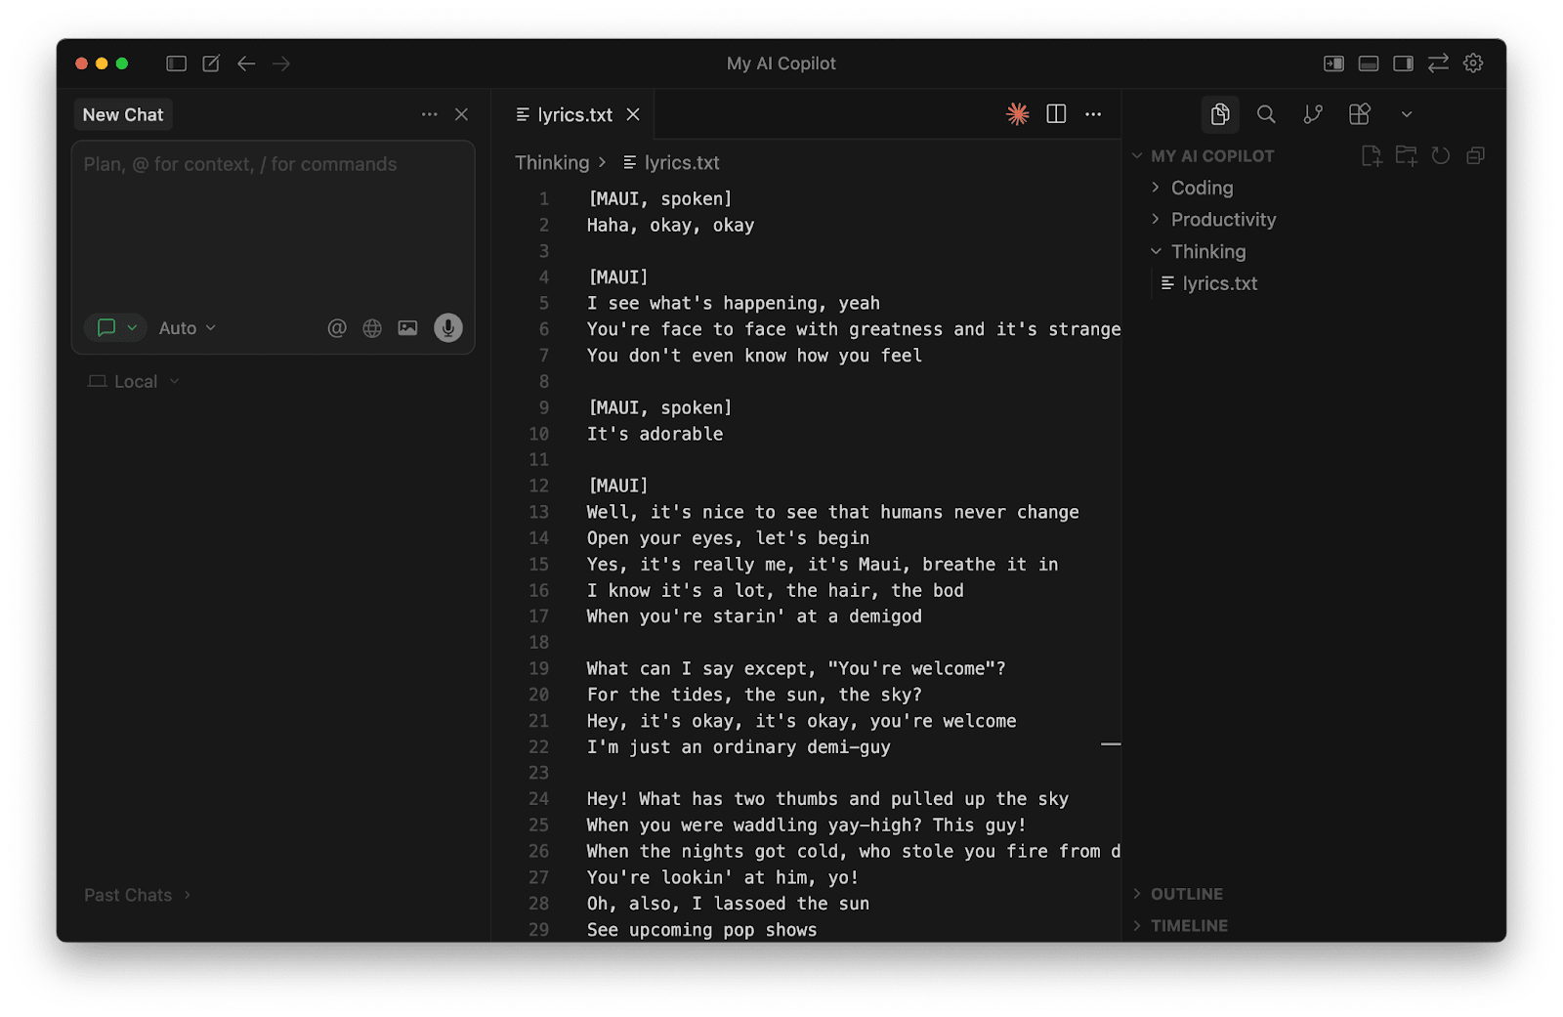Start a new chat with compose icon
Image resolution: width=1563 pixels, height=1017 pixels.
211,64
